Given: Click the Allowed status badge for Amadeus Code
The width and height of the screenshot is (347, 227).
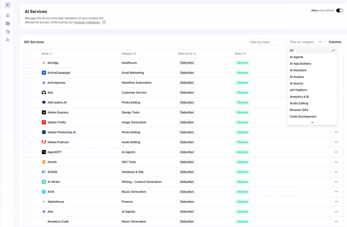Looking at the screenshot, I should [x=242, y=221].
